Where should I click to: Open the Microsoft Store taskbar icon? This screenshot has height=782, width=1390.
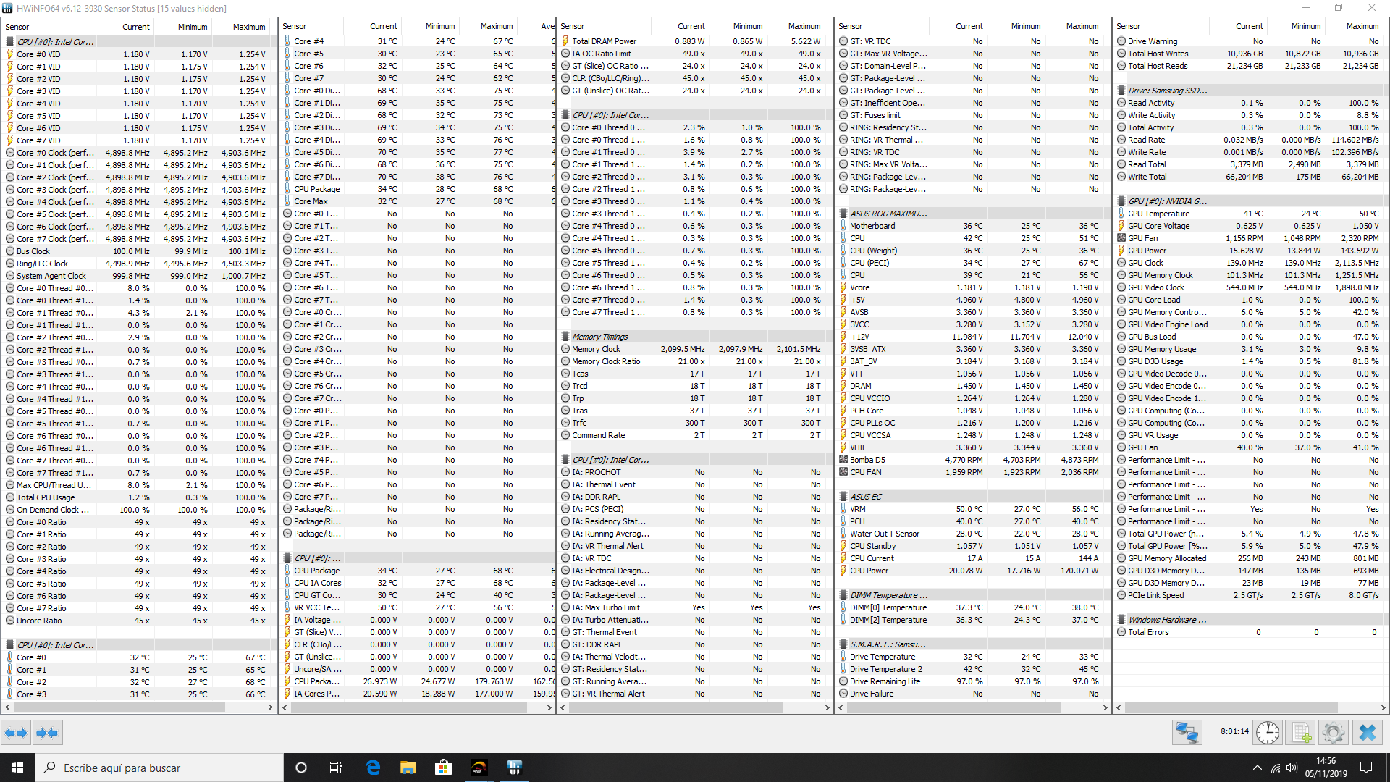coord(443,768)
